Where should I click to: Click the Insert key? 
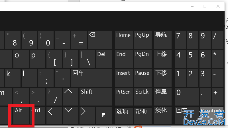(x=124, y=78)
